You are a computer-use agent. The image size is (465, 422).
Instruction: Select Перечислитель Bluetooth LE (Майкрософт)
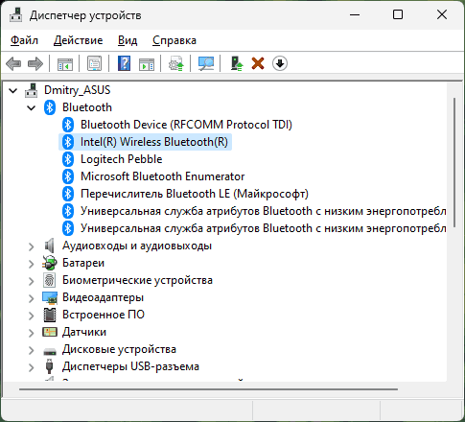(x=195, y=194)
